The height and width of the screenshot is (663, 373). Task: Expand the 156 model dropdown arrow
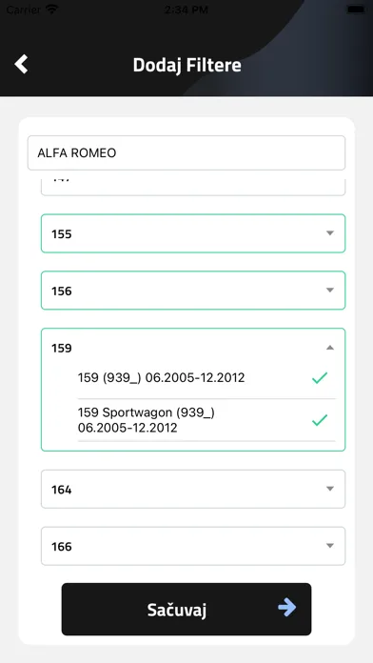point(330,290)
